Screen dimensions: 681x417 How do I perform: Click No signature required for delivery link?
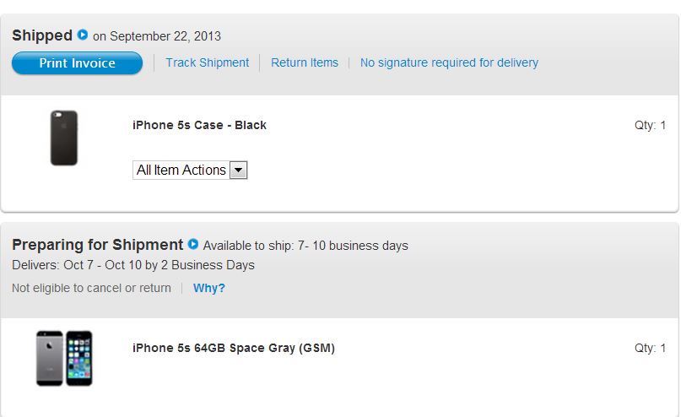[x=449, y=62]
